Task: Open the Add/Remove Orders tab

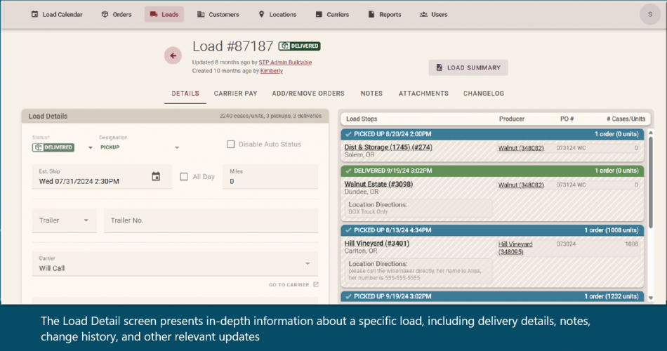Action: pyautogui.click(x=308, y=93)
